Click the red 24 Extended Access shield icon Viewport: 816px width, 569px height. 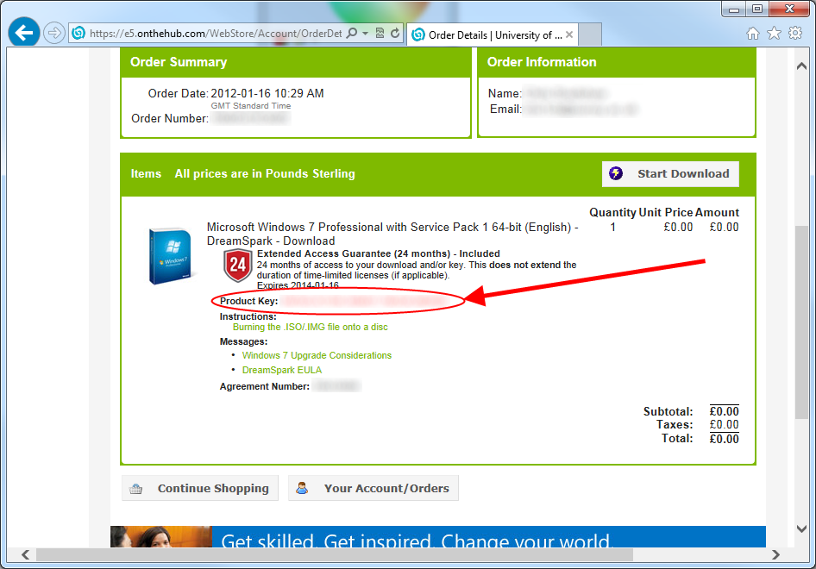click(238, 266)
